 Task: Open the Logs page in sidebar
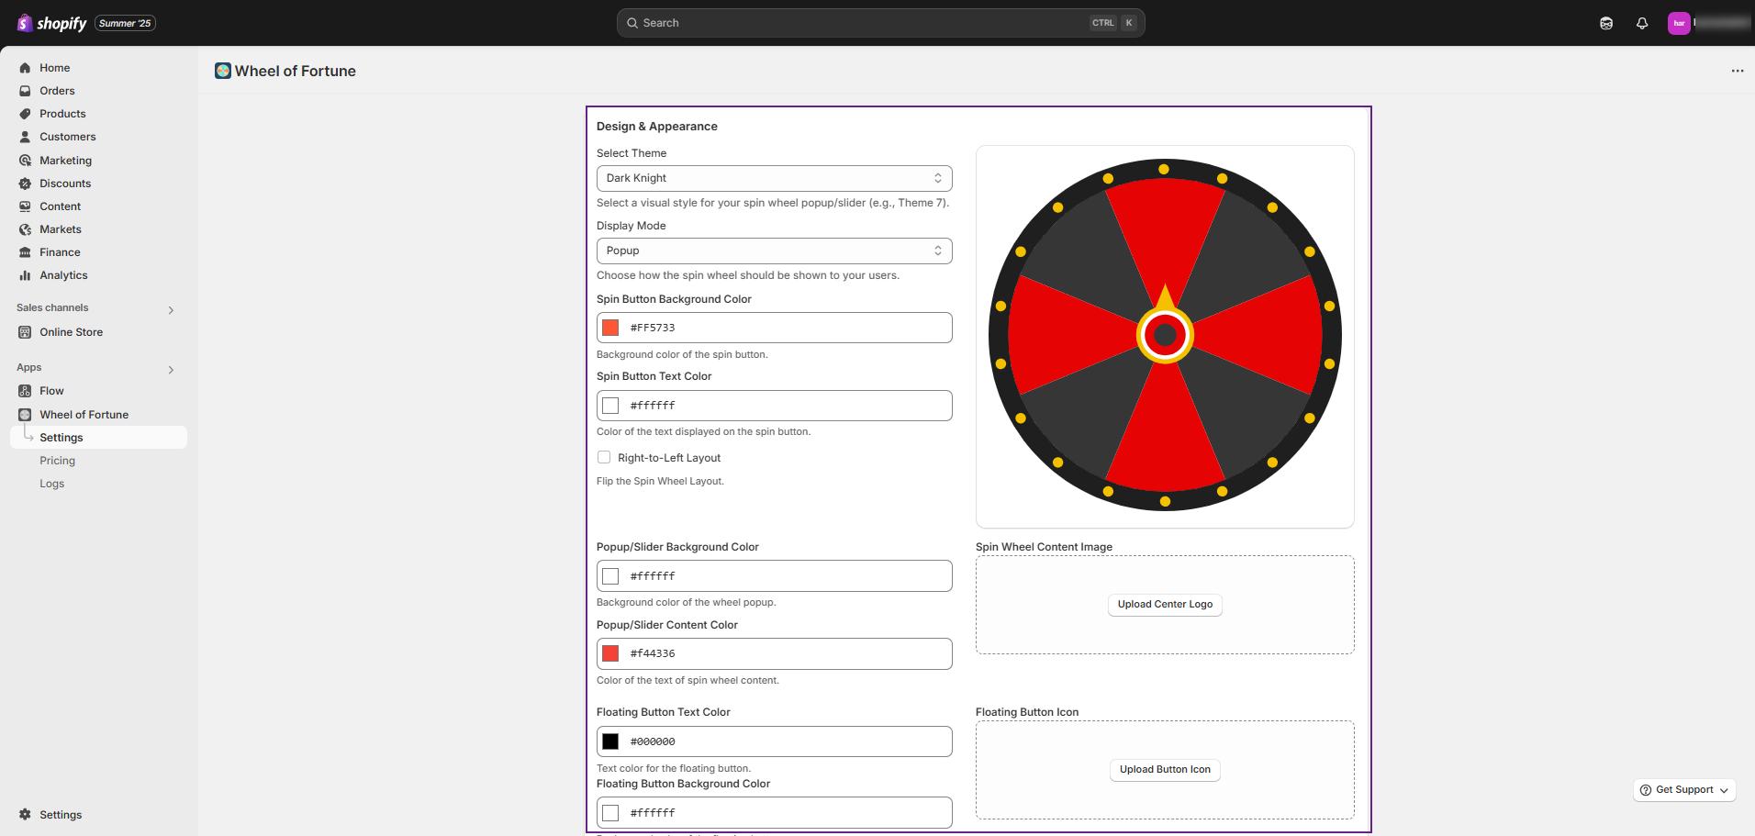51,484
